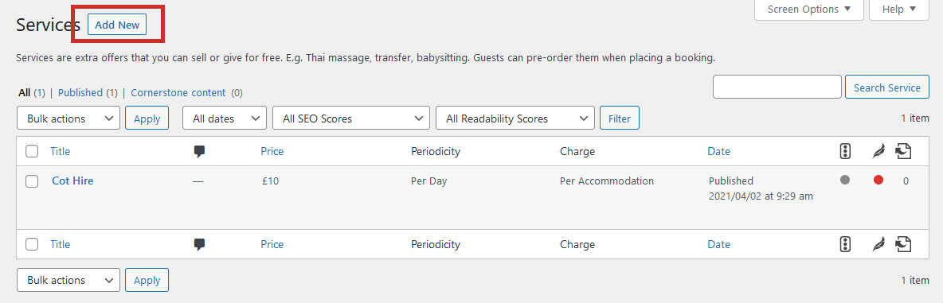Click the readability feather icon in footer

click(878, 244)
